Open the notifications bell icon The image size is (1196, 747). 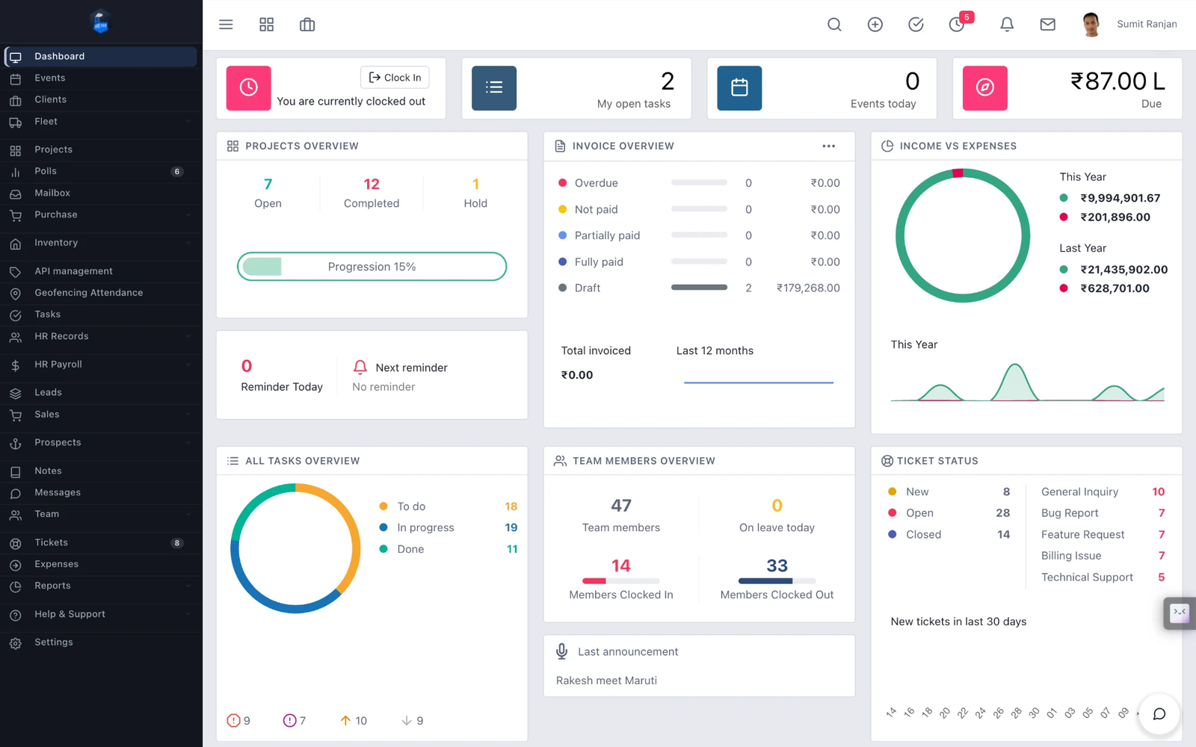(x=1007, y=25)
